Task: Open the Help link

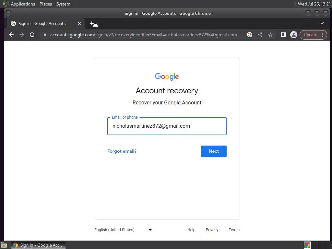Action: [191, 230]
